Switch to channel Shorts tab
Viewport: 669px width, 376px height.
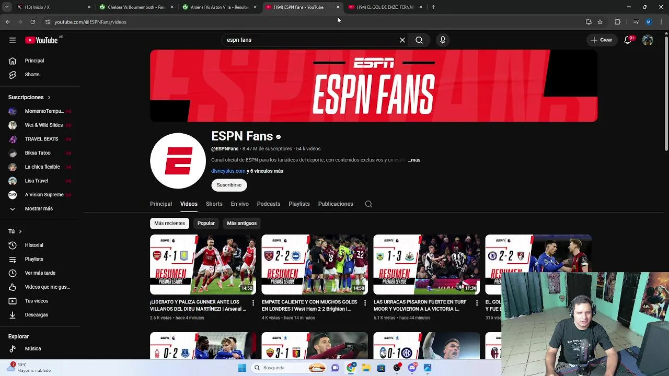pyautogui.click(x=214, y=204)
